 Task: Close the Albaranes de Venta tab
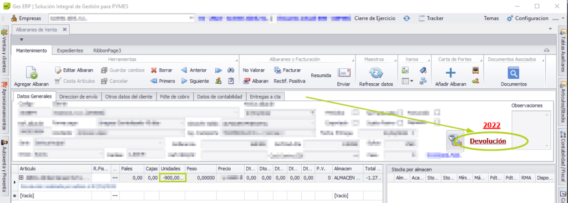pos(65,30)
